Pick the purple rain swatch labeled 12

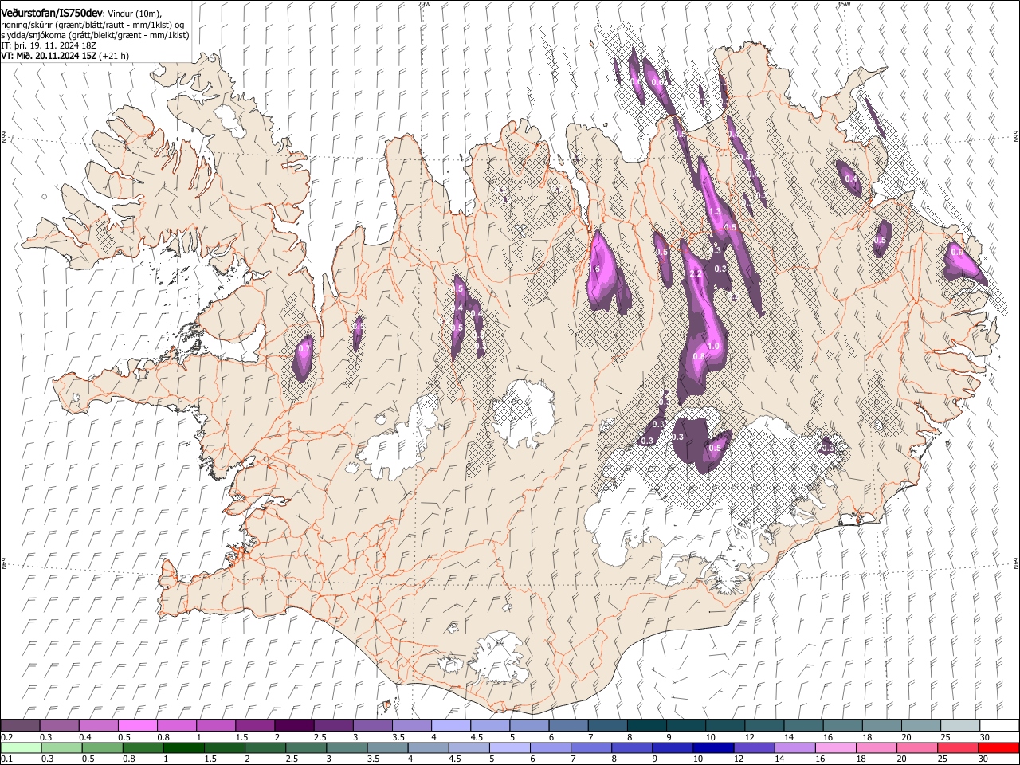point(754,747)
